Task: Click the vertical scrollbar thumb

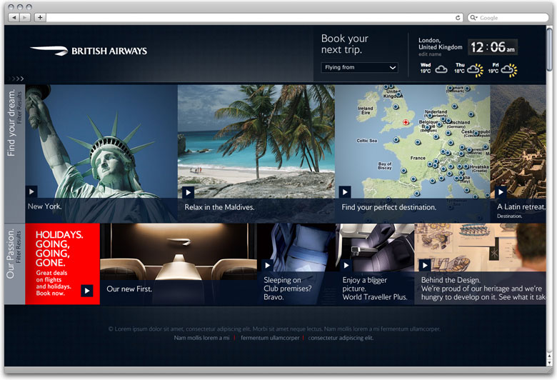Action: [x=550, y=49]
